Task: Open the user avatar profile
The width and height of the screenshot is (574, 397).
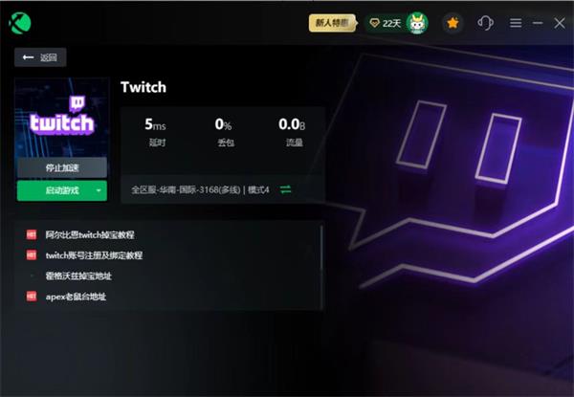Action: [417, 23]
